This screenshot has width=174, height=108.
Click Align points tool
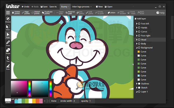coord(26,13)
